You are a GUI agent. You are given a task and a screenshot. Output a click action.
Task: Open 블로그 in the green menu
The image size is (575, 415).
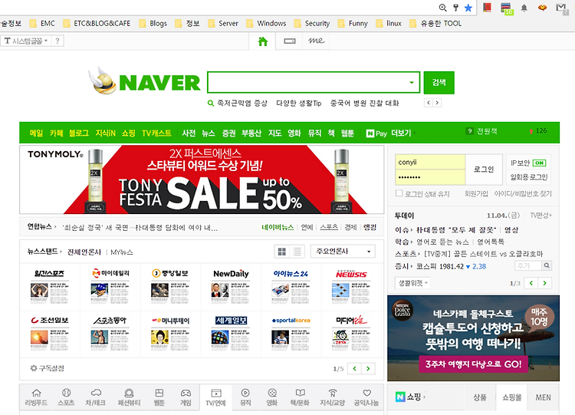[79, 133]
